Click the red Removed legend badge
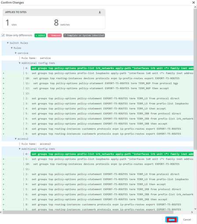 pos(55,36)
